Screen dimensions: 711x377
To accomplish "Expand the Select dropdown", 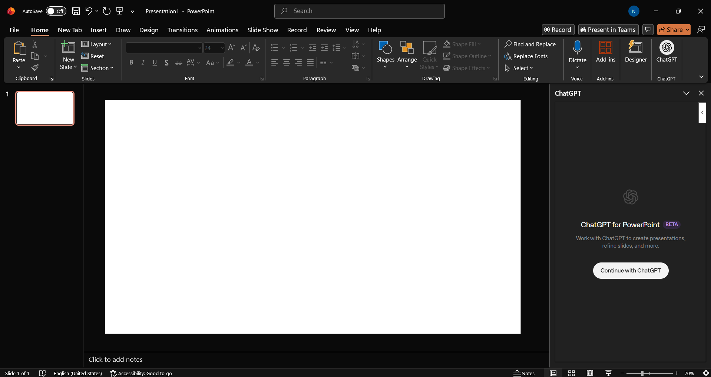I will point(519,68).
